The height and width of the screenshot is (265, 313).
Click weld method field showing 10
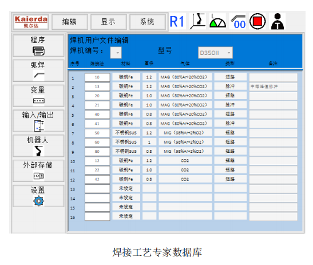coord(97,77)
